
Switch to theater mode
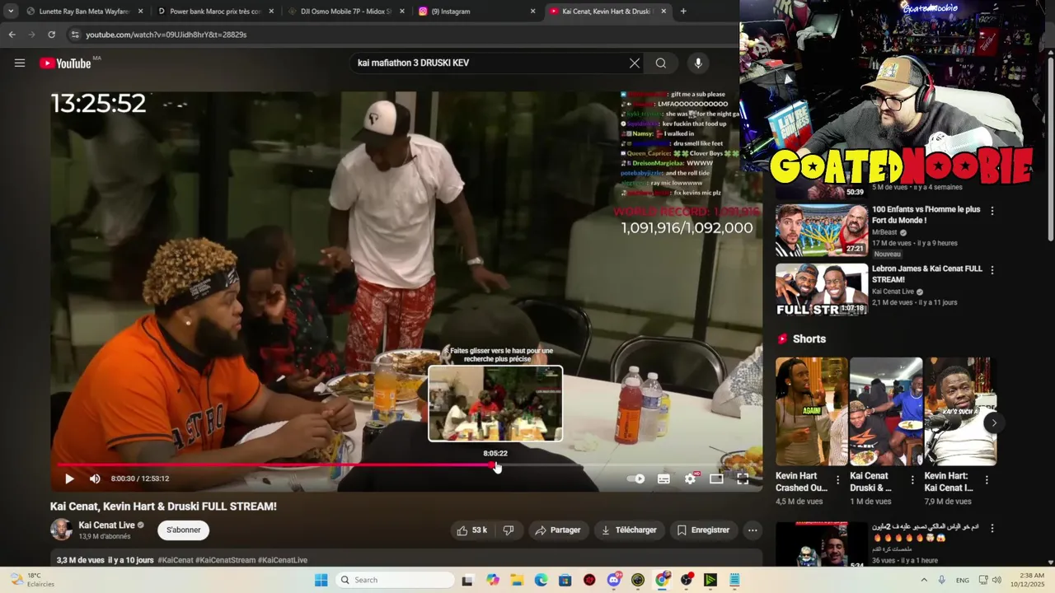pos(716,479)
